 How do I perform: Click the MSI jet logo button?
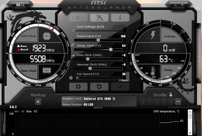(x=99, y=18)
